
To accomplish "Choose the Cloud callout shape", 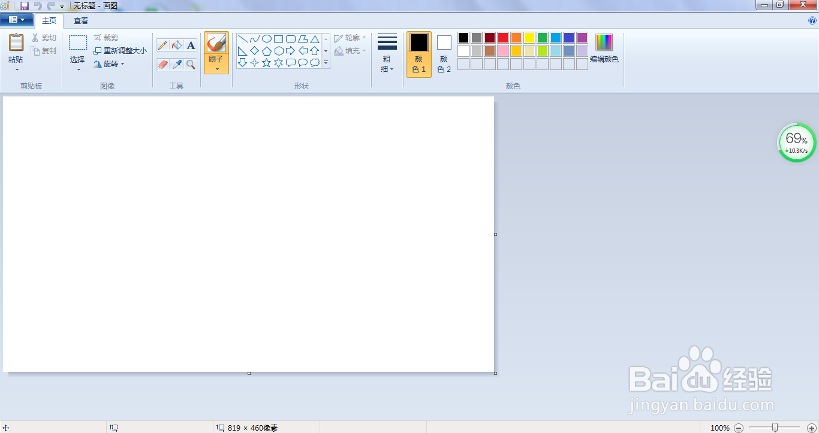I will click(x=315, y=63).
